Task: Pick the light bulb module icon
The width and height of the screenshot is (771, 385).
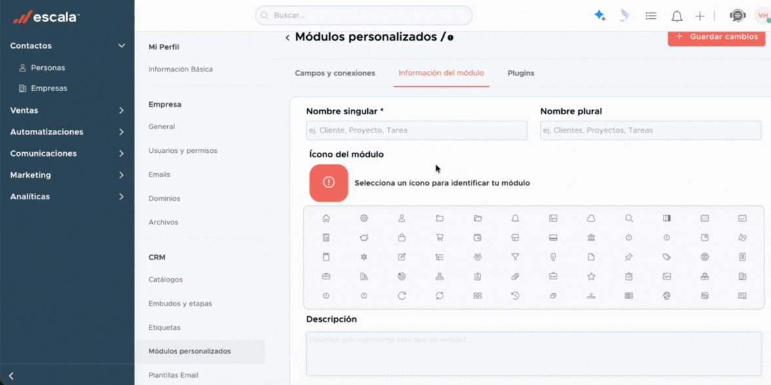Action: [553, 257]
